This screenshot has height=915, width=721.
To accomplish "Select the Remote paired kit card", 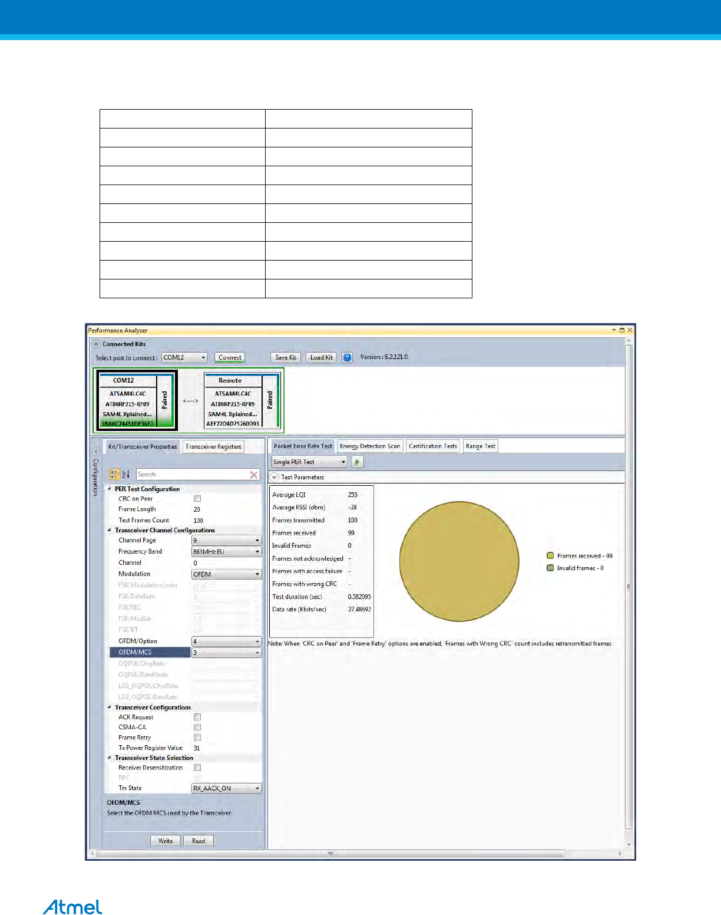I will pyautogui.click(x=242, y=400).
